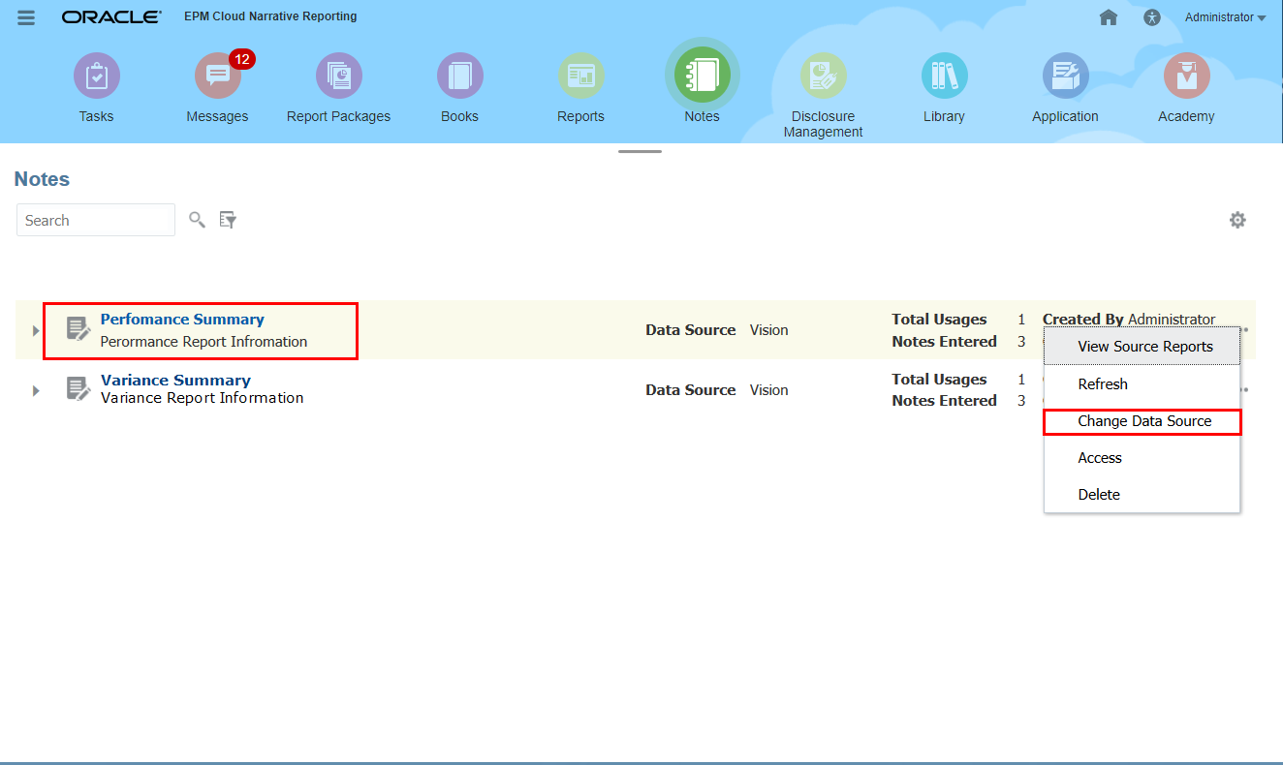Expand the Administrator user menu
1283x765 pixels.
click(x=1225, y=17)
